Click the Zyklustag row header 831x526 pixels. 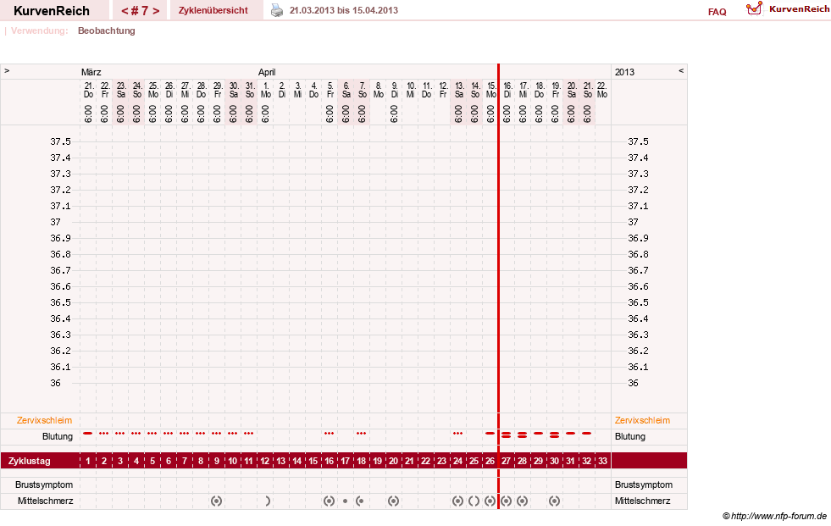(x=30, y=461)
